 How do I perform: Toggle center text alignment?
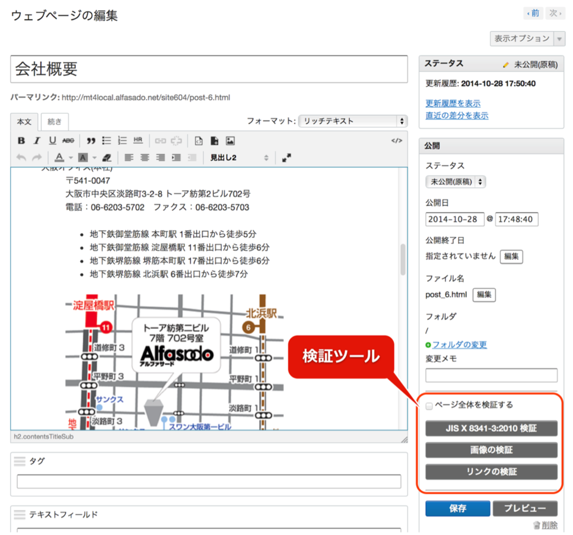click(x=145, y=158)
